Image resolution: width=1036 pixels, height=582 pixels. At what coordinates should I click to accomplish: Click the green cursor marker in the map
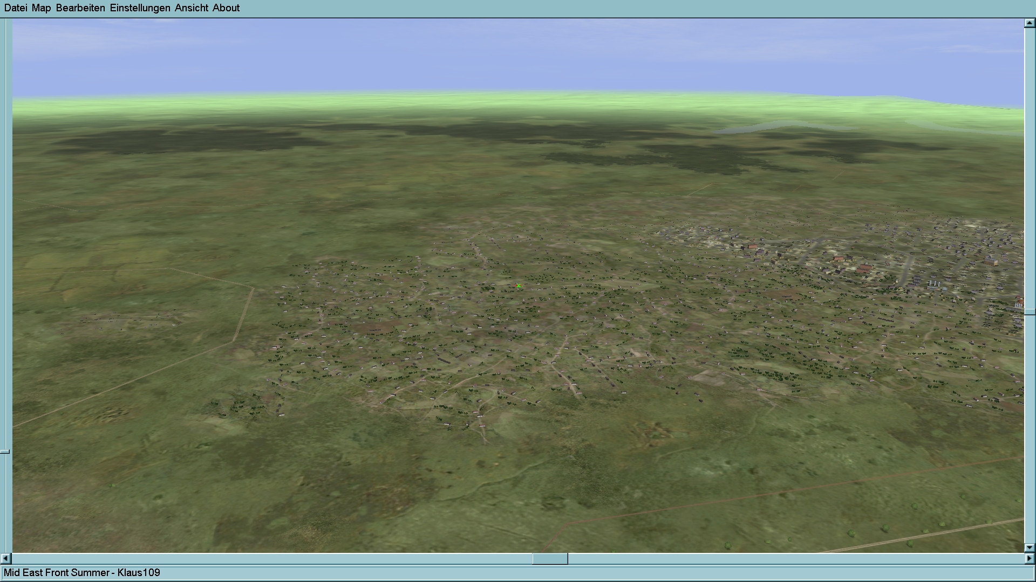coord(519,286)
